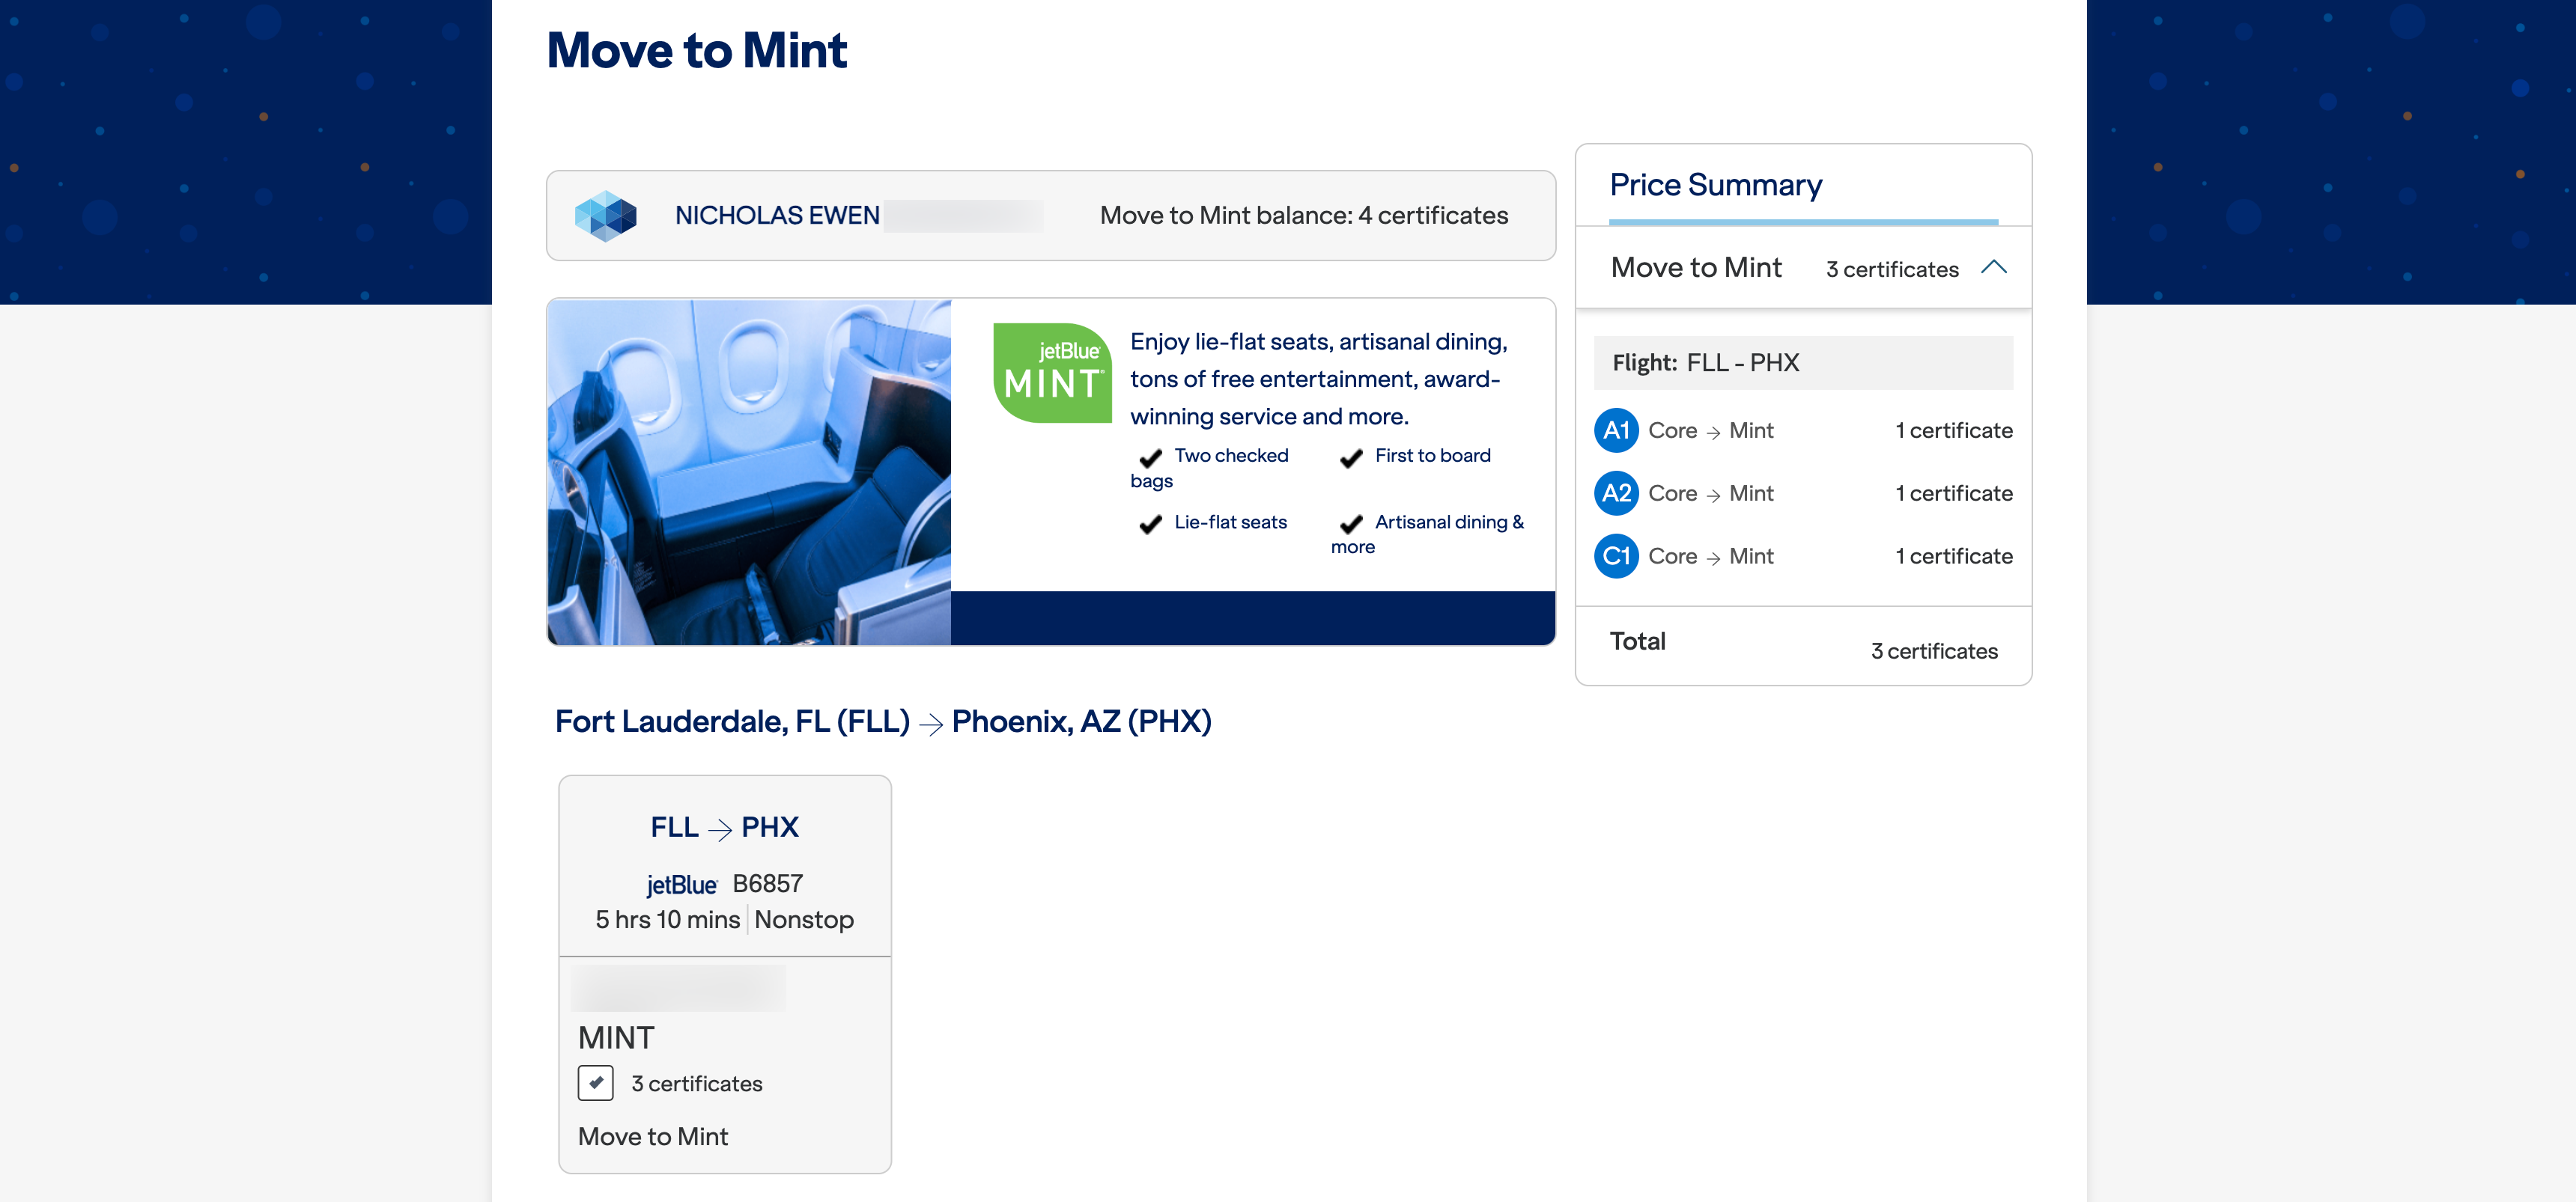Image resolution: width=2576 pixels, height=1202 pixels.
Task: Click the Price Summary heading
Action: point(1715,186)
